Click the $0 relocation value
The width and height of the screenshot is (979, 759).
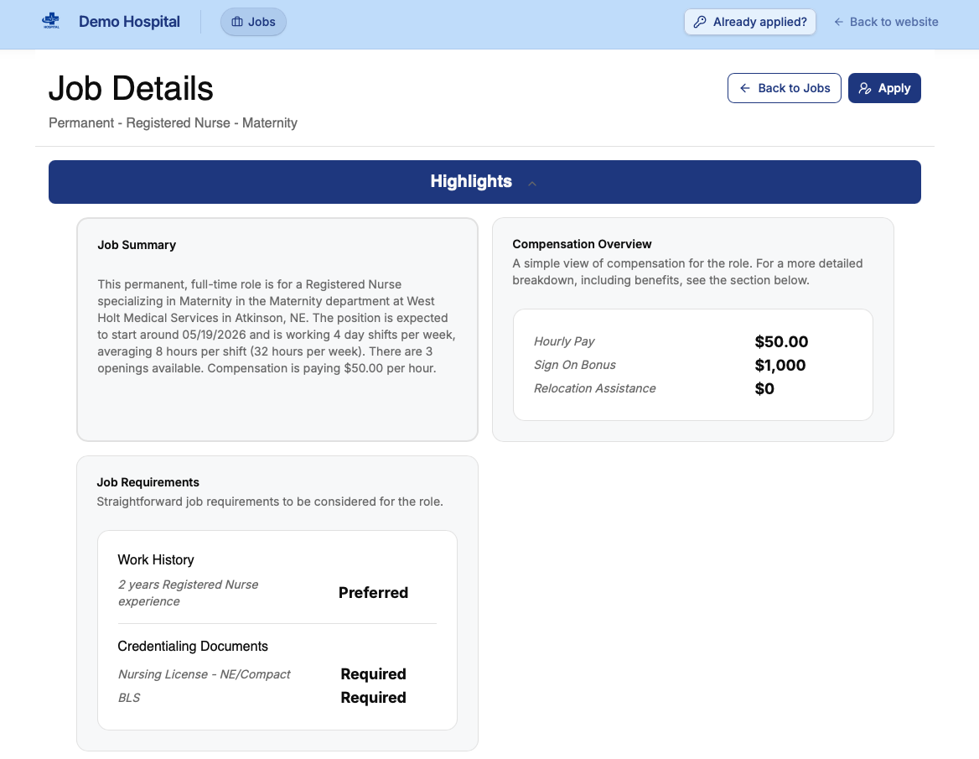point(764,388)
